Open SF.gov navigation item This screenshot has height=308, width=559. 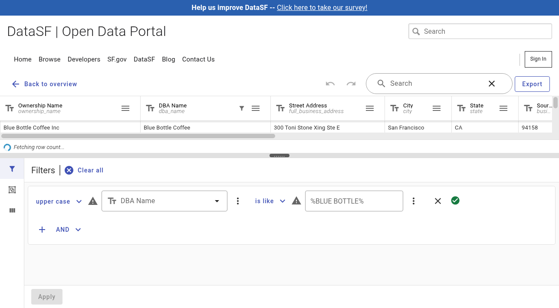coord(117,59)
